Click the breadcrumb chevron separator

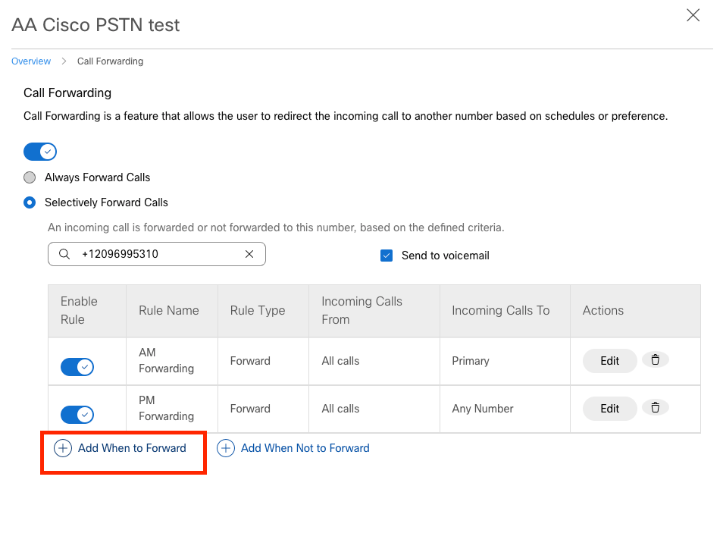pos(64,61)
